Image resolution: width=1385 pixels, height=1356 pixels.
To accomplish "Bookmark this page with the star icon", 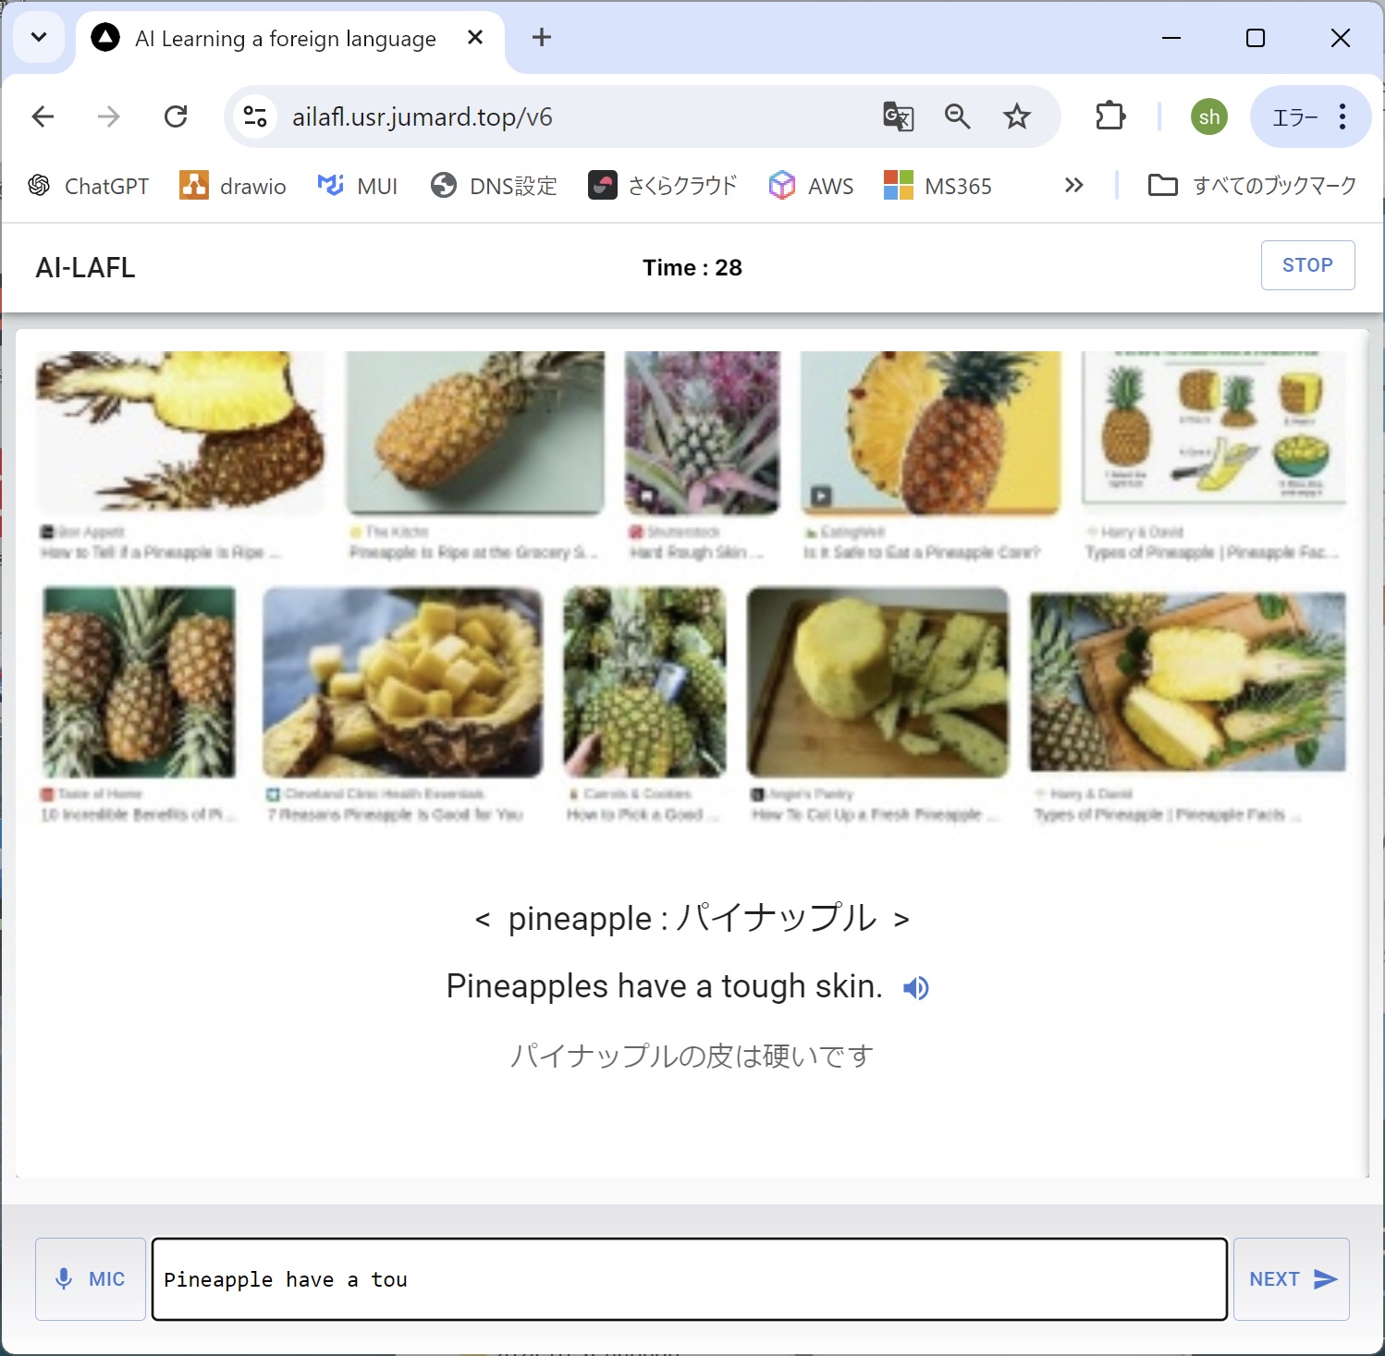I will 1017,116.
